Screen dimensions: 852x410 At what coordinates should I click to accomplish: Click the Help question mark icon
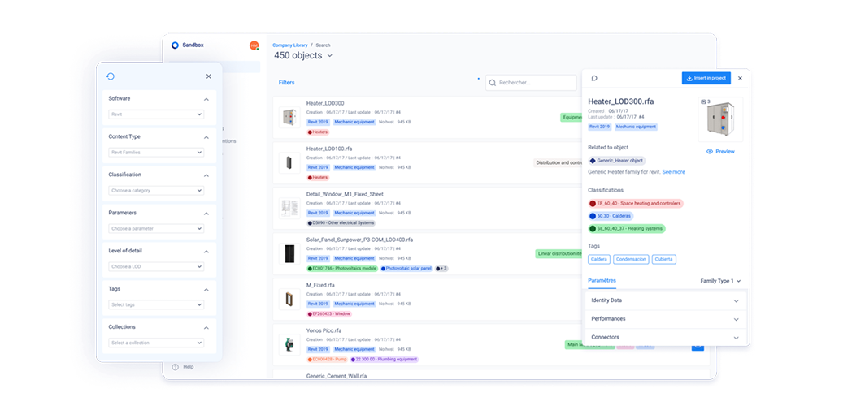175,367
